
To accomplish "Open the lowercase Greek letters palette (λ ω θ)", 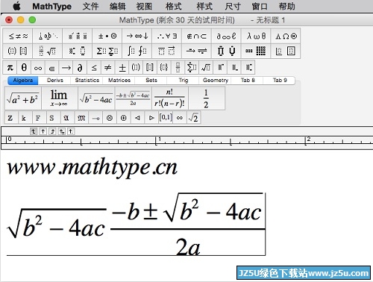I will click(256, 36).
